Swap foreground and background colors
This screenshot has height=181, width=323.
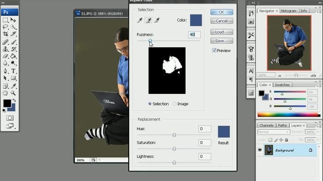point(14,101)
